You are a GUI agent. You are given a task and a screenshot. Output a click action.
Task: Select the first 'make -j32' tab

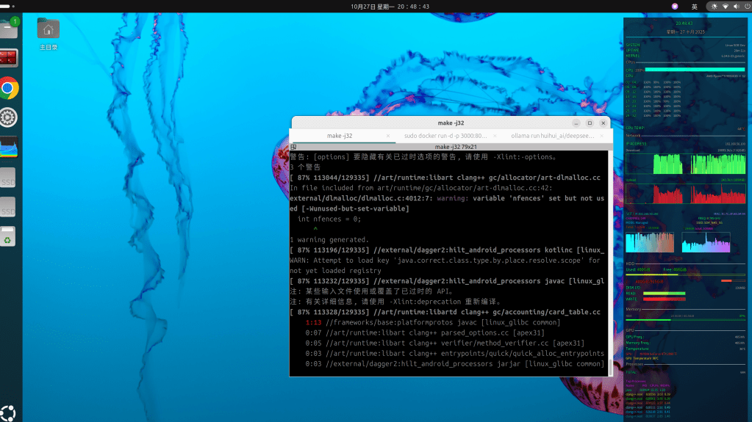pos(340,136)
